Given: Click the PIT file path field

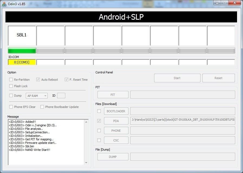Looking at the screenshot, I should point(183,95).
